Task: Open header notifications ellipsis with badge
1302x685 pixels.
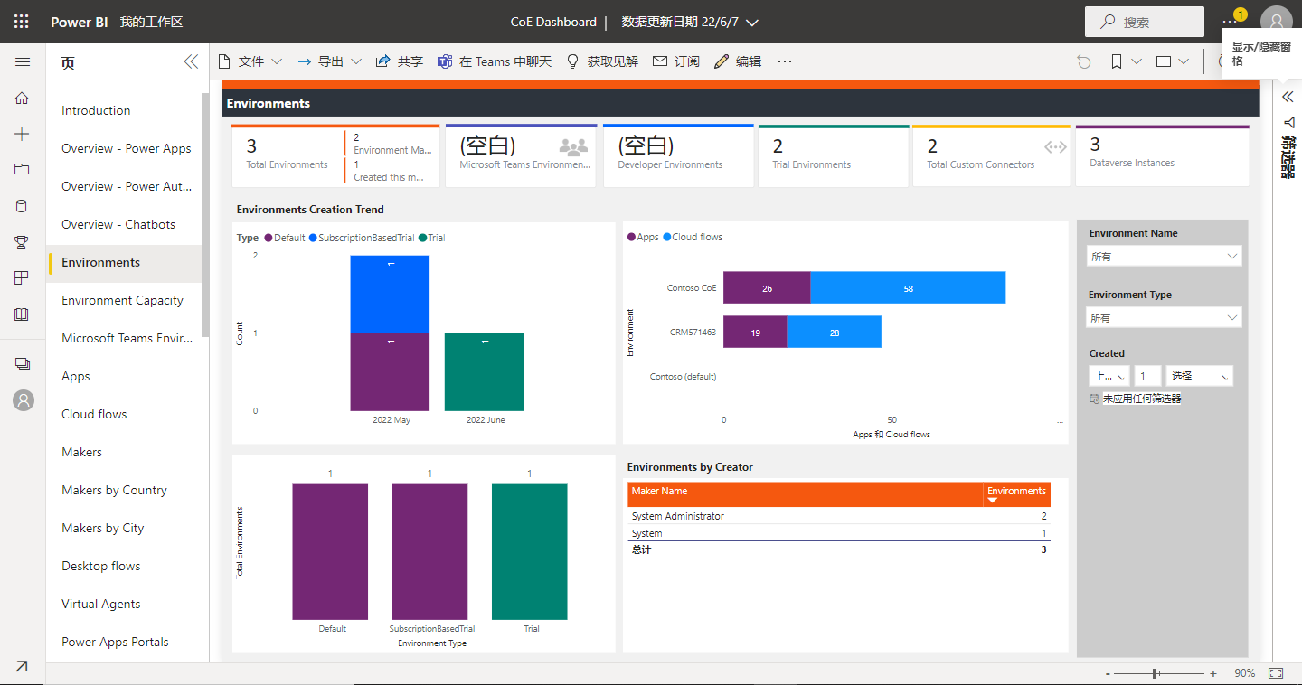Action: tap(1231, 20)
